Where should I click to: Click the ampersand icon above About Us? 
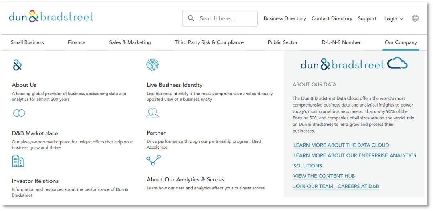pos(17,65)
